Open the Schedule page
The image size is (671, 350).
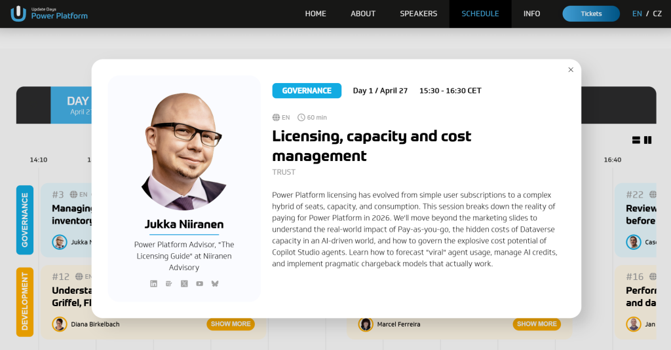point(480,14)
